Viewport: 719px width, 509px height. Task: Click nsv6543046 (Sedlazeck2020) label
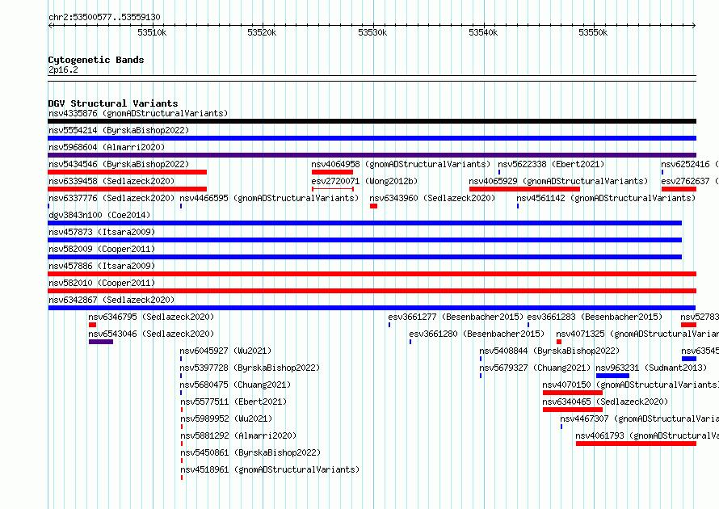pyautogui.click(x=151, y=334)
